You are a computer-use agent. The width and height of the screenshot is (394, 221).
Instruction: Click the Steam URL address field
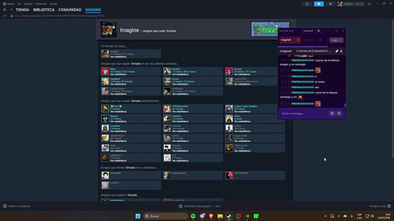tap(59, 16)
